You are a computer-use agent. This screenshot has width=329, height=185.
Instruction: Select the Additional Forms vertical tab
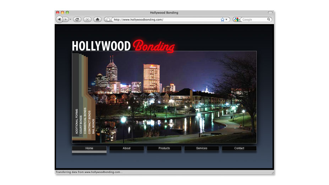pos(77,121)
